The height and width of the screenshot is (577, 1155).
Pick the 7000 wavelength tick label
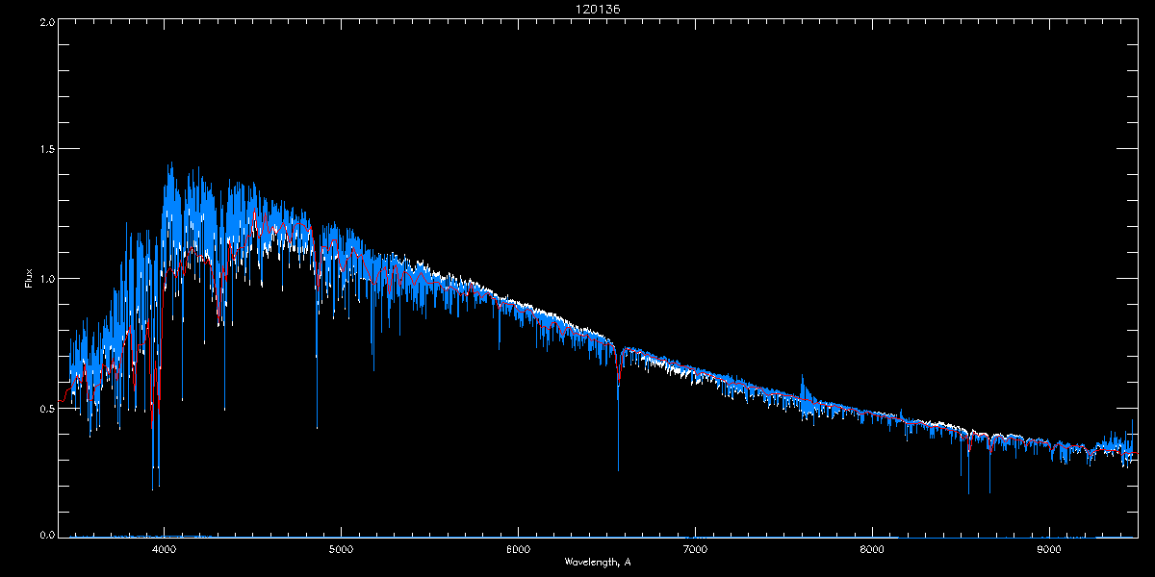pyautogui.click(x=695, y=550)
